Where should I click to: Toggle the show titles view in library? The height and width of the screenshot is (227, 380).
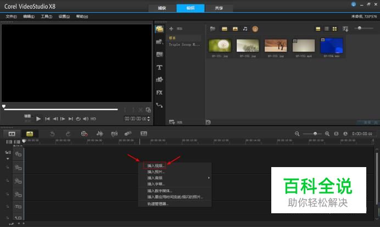(x=318, y=29)
